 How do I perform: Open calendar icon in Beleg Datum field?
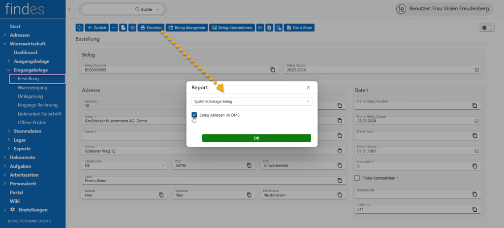[x=476, y=70]
